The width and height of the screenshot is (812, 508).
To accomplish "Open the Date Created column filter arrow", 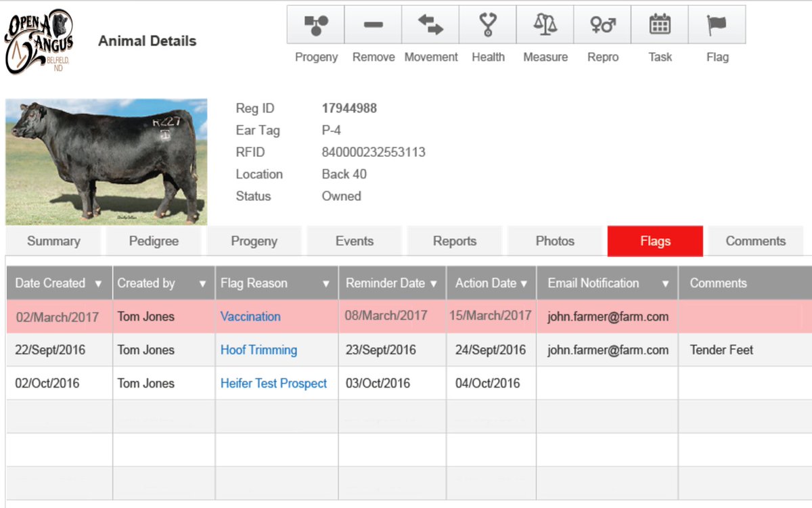I will click(x=98, y=283).
